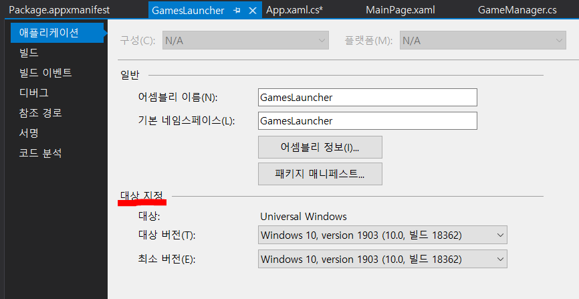Click the 기본 네임스페이스(L) input field

tap(368, 121)
